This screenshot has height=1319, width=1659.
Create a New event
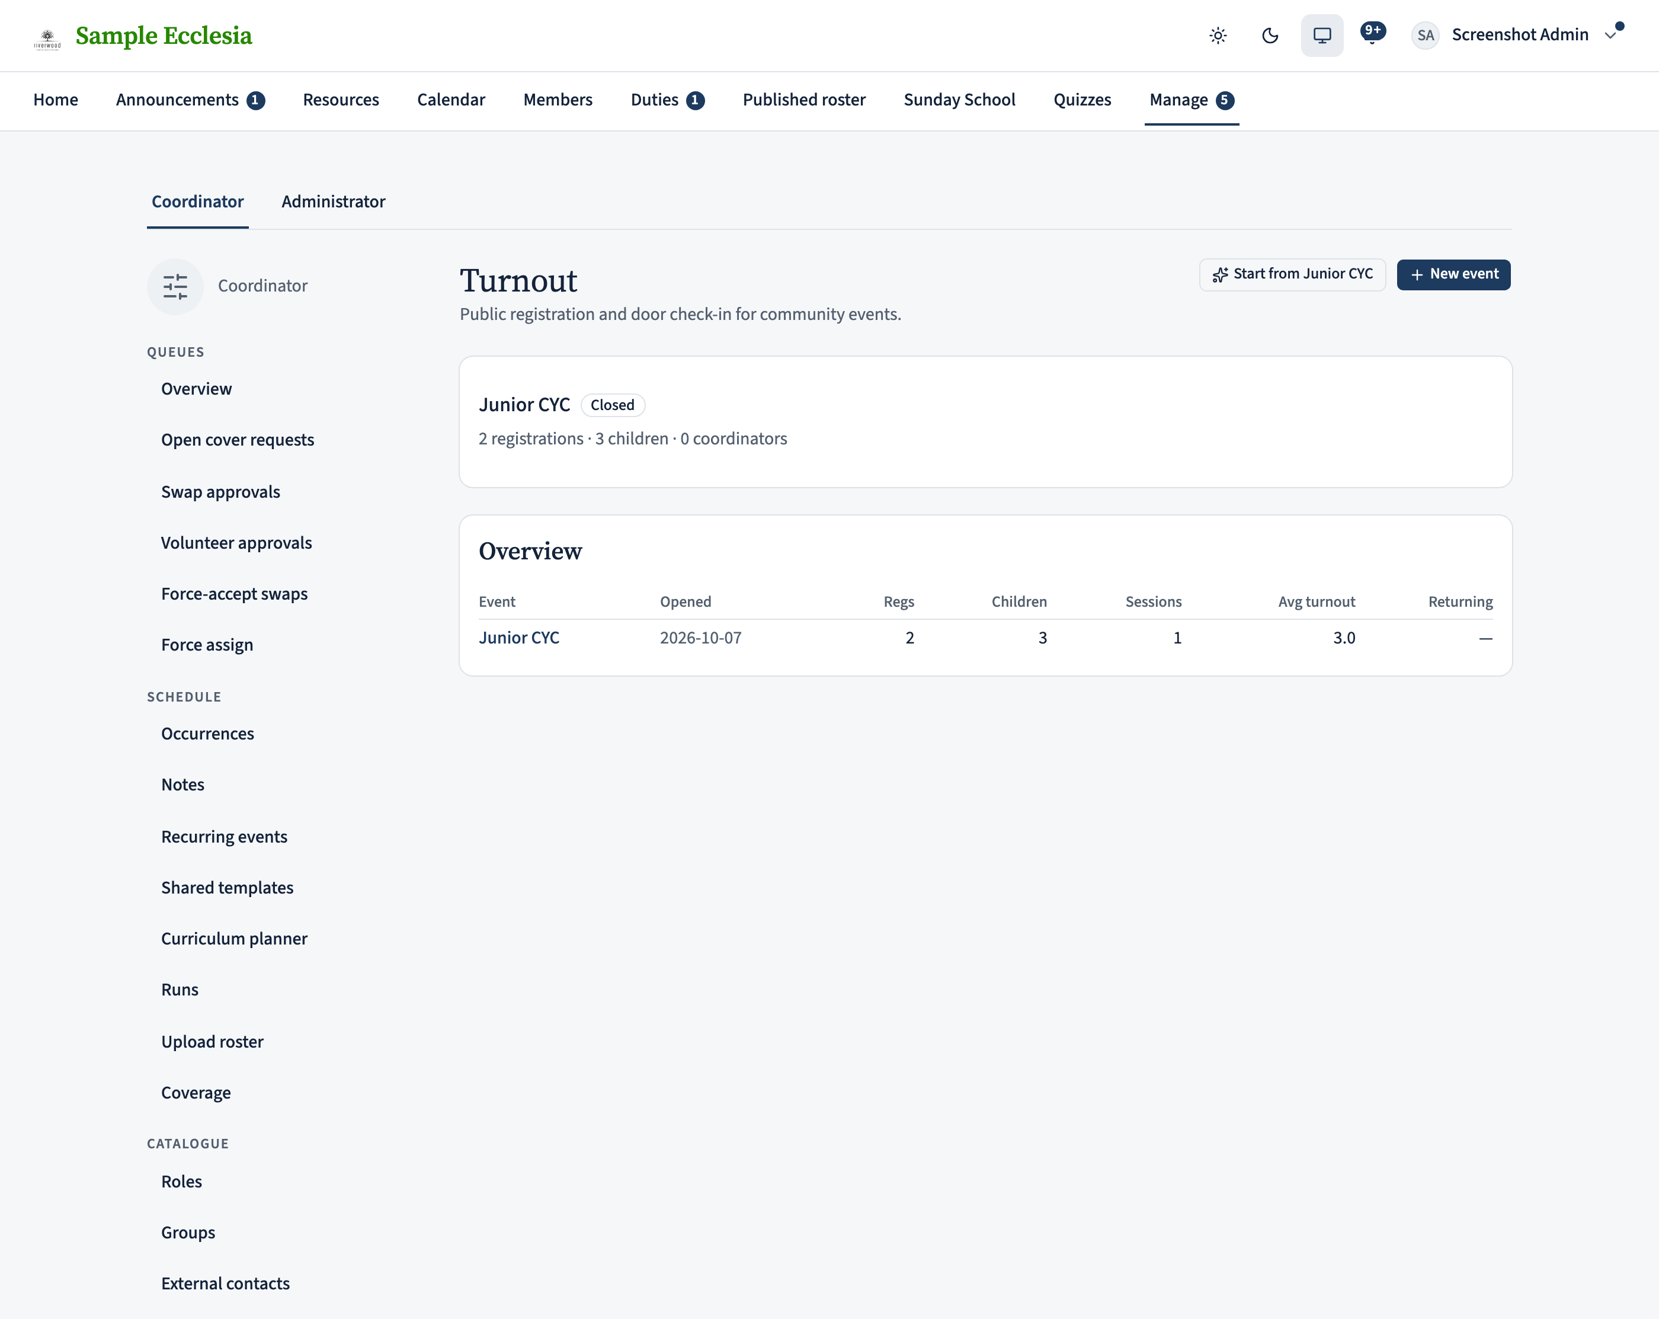click(x=1453, y=275)
